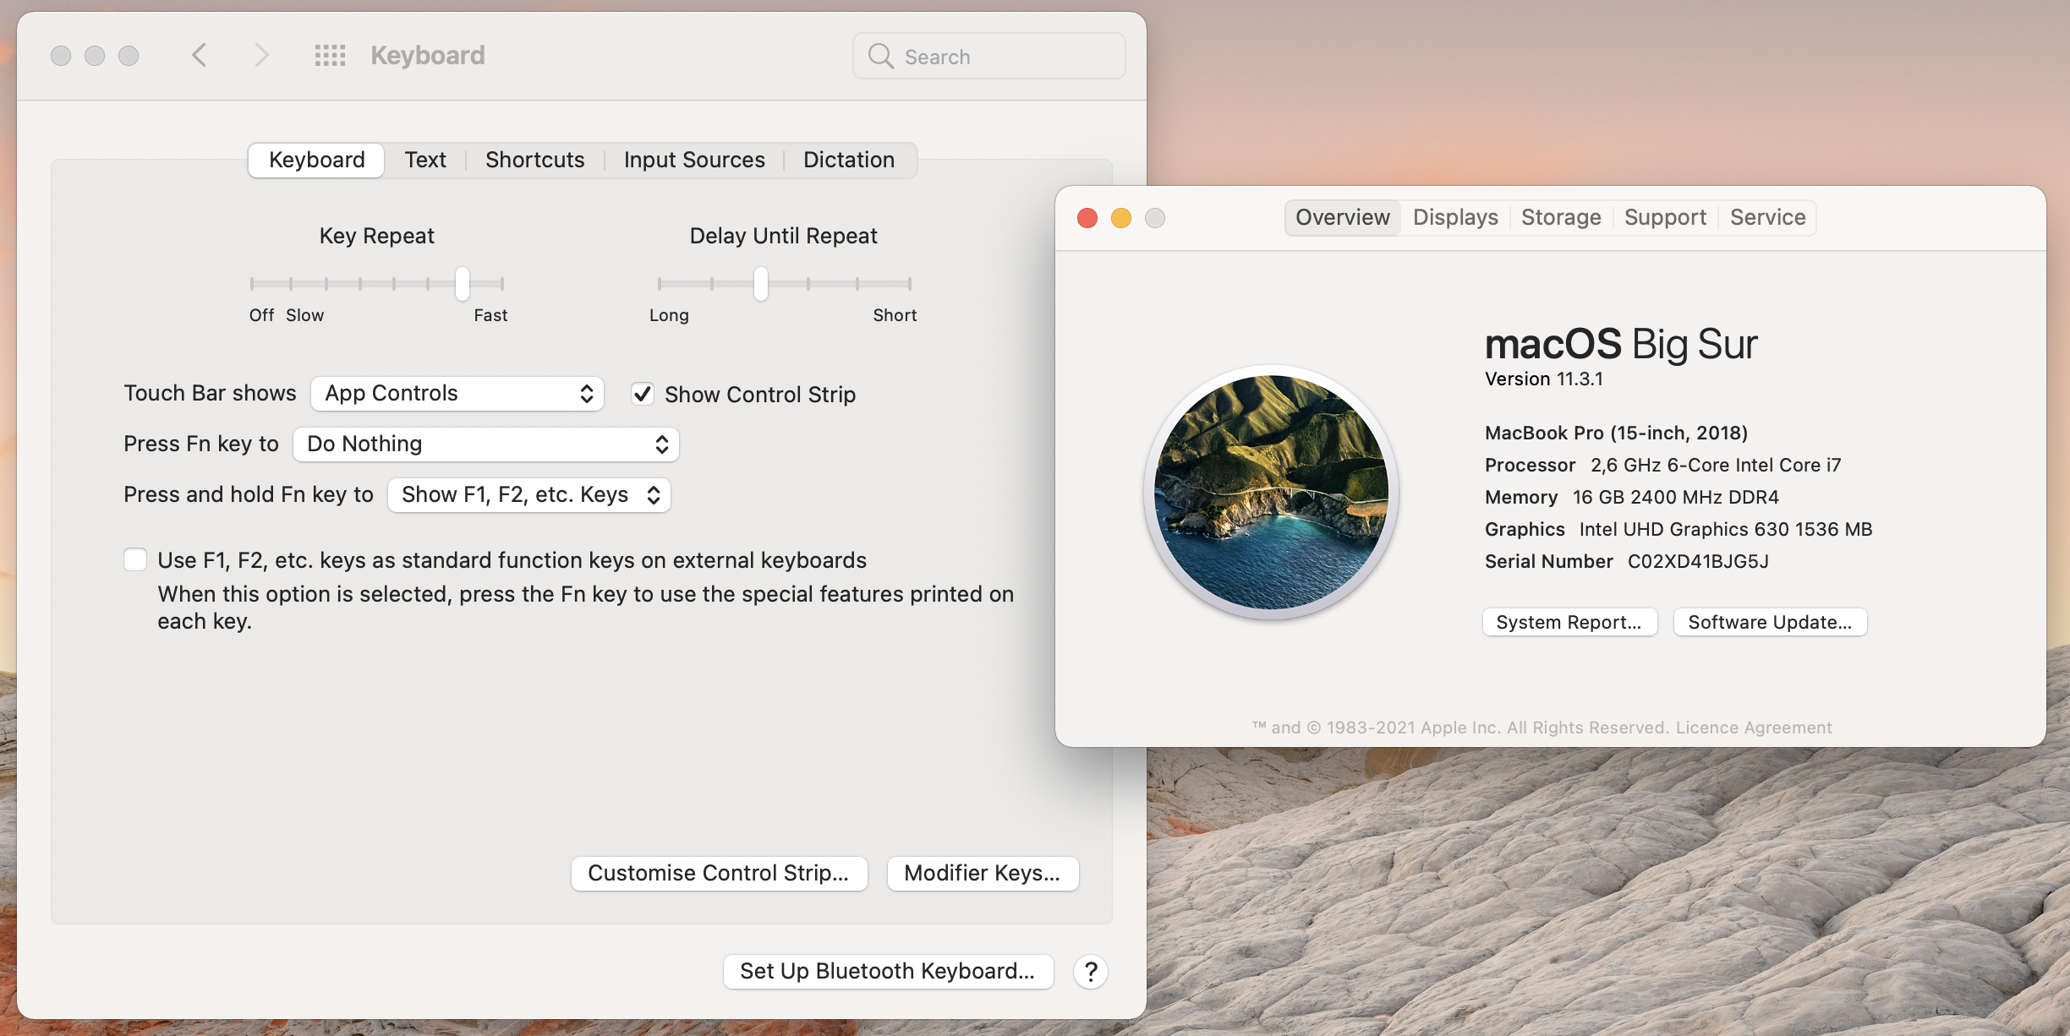Screen dimensions: 2070x1036
Task: Click the Modifier Keys button
Action: point(982,873)
